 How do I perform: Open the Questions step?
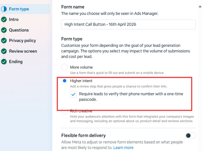click(19, 30)
